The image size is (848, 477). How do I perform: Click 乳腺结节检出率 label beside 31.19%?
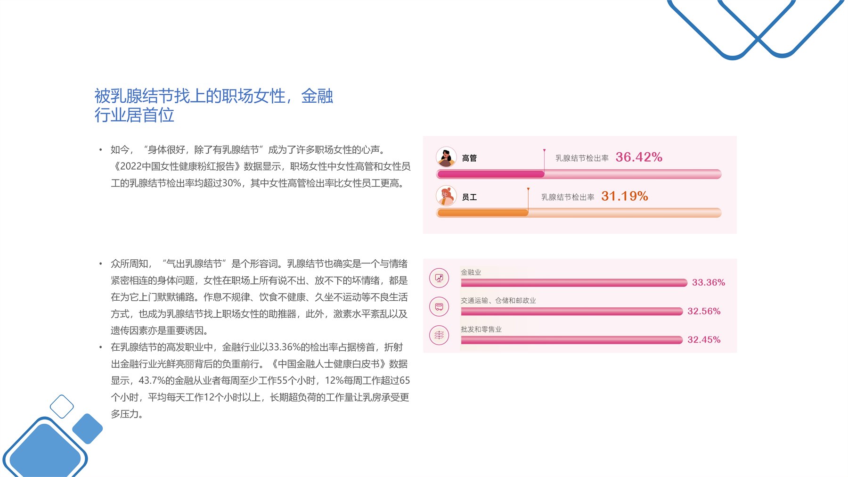coord(568,197)
